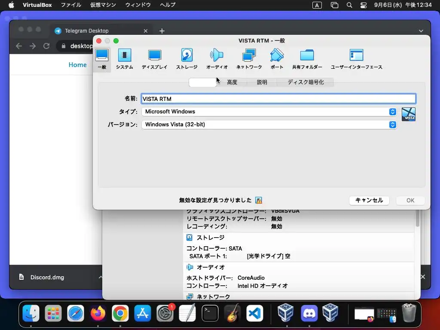The height and width of the screenshot is (330, 440).
Task: Open the ディスプレイ settings section
Action: pos(154,59)
